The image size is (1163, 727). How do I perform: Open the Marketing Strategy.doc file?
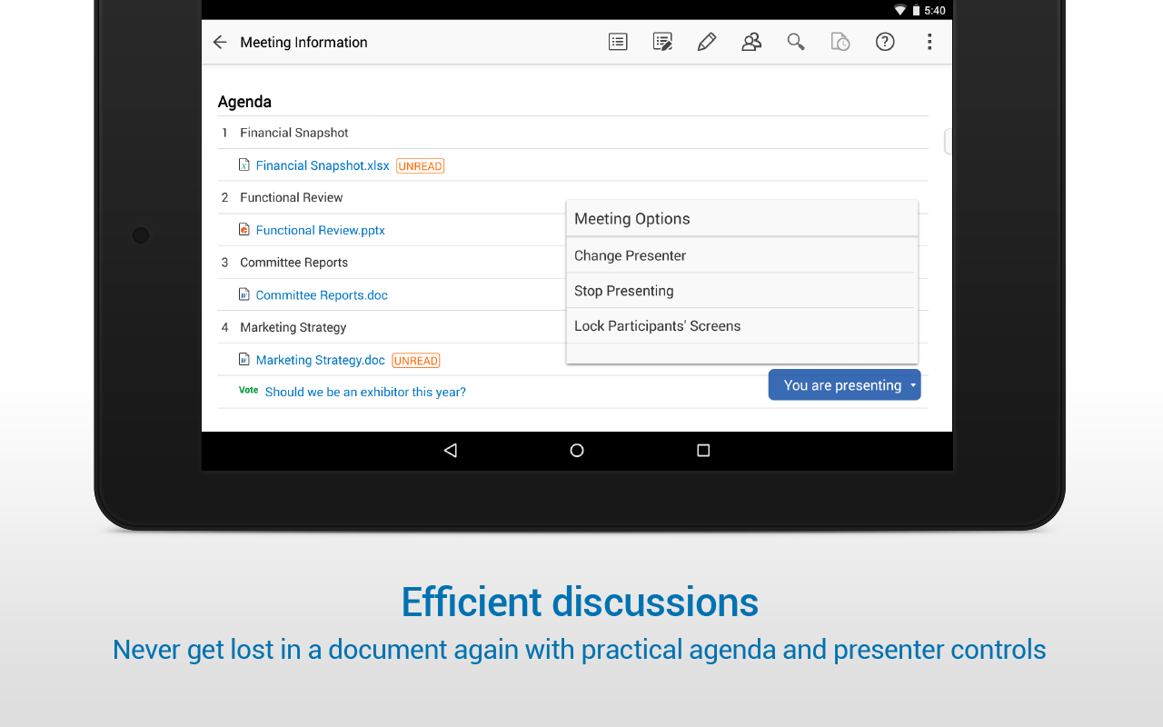pyautogui.click(x=321, y=360)
